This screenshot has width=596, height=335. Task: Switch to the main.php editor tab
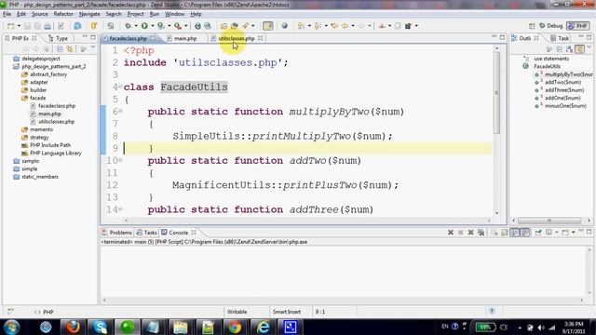(185, 38)
